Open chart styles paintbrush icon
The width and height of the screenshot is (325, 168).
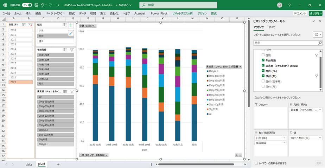point(71,33)
